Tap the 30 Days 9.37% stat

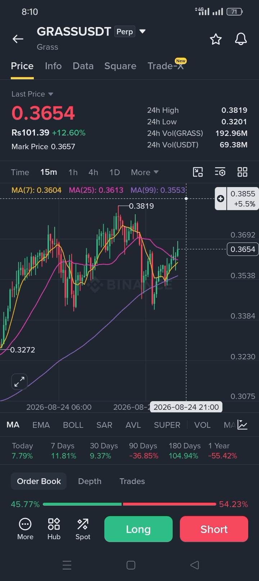[x=104, y=451]
